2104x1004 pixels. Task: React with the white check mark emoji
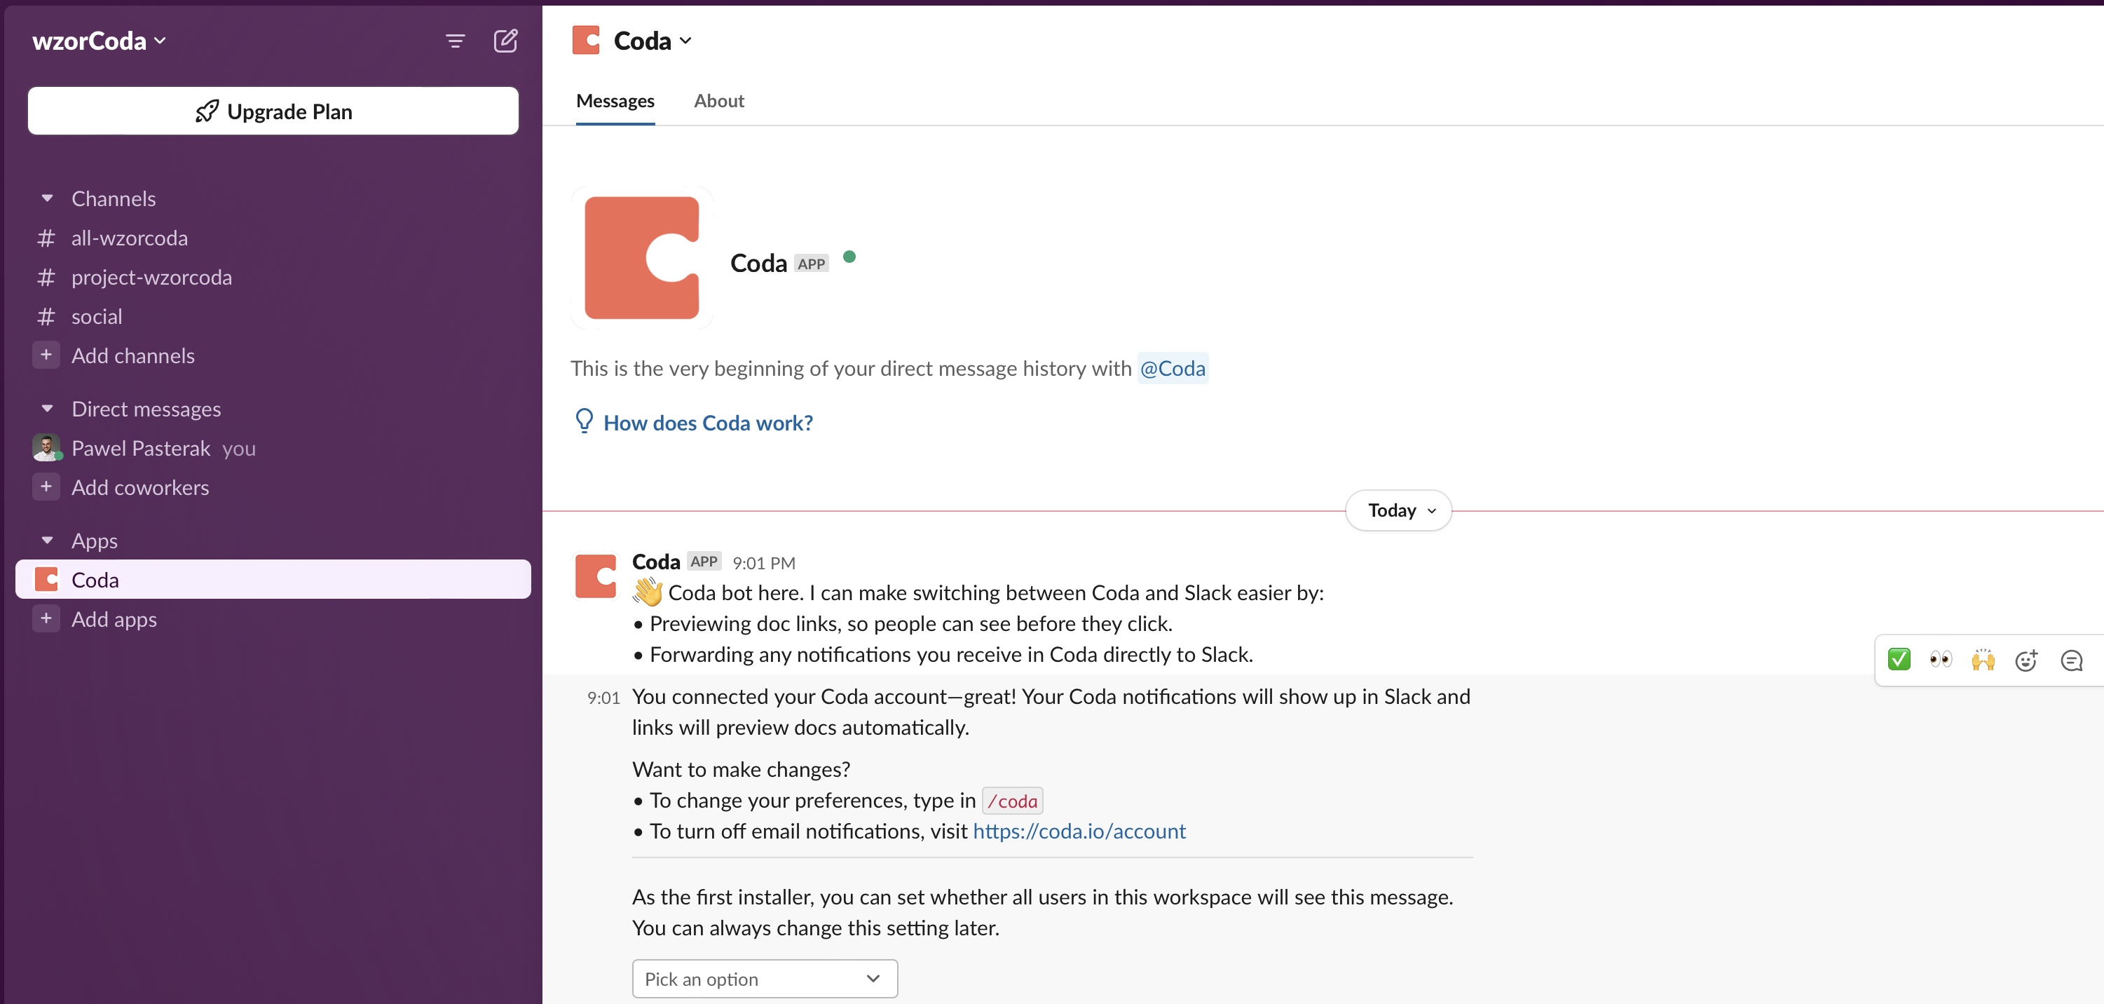1899,659
